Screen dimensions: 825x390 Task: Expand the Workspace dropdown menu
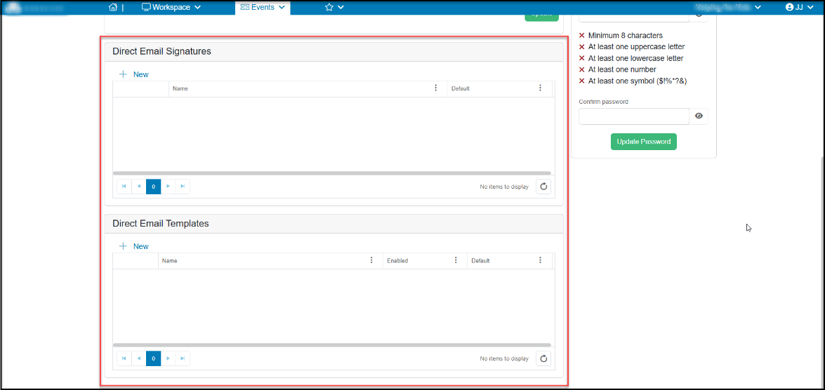click(x=171, y=7)
